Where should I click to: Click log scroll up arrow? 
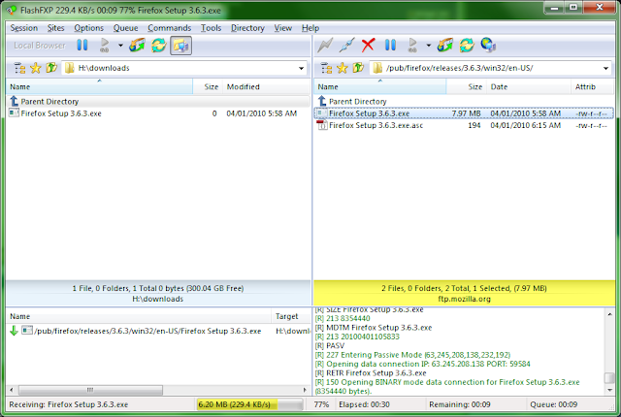pyautogui.click(x=609, y=314)
